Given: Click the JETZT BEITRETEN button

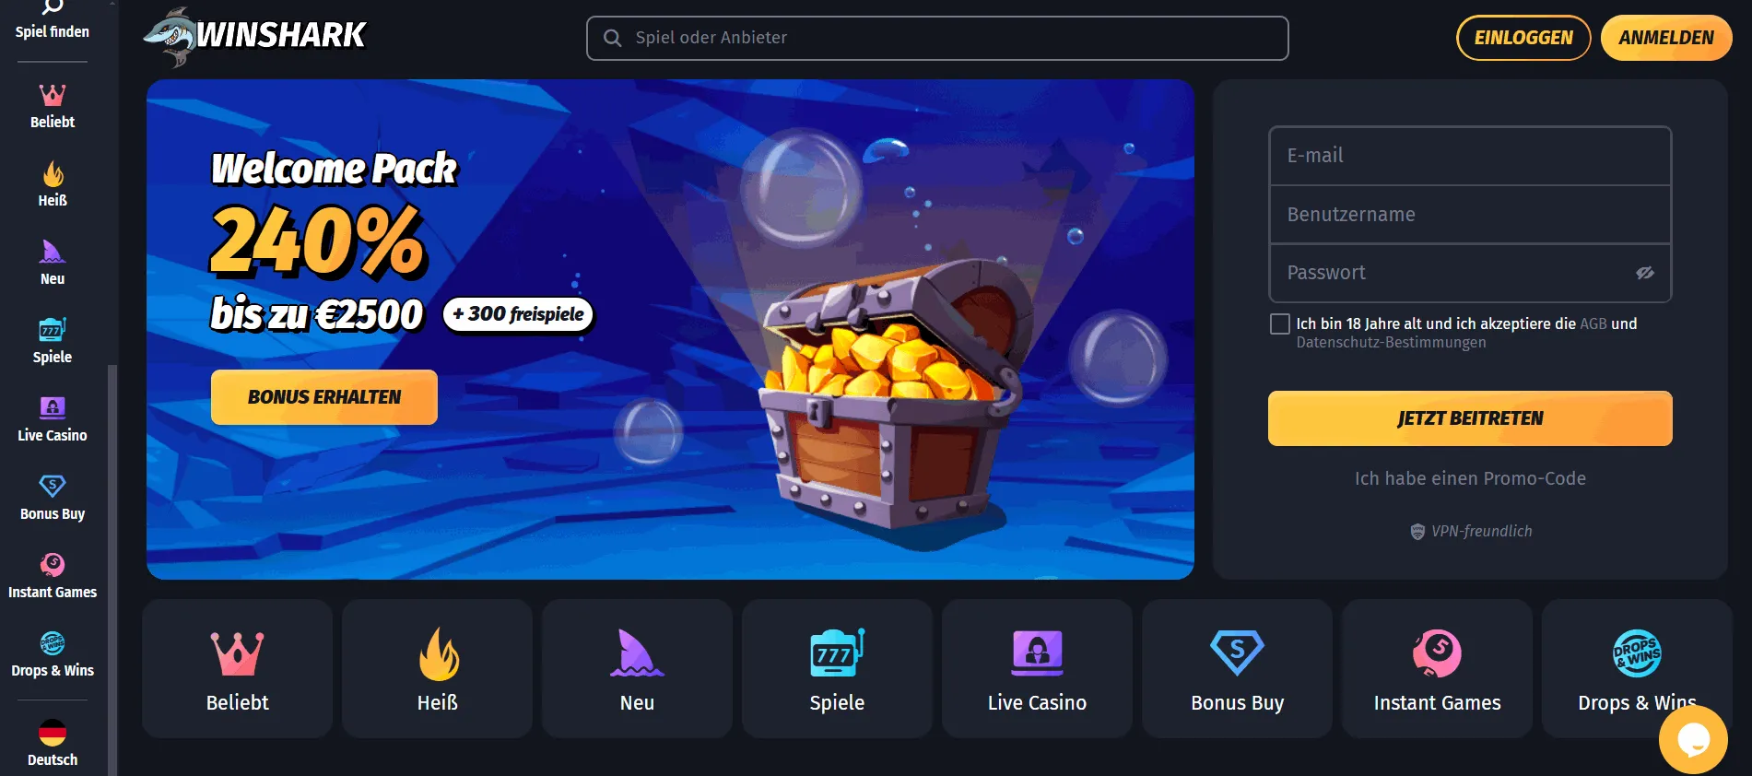Looking at the screenshot, I should point(1470,418).
